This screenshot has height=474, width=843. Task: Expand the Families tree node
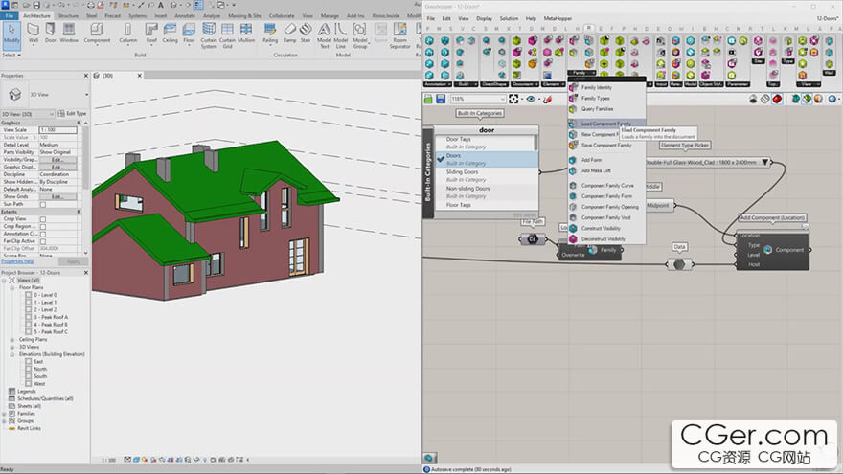pyautogui.click(x=4, y=414)
